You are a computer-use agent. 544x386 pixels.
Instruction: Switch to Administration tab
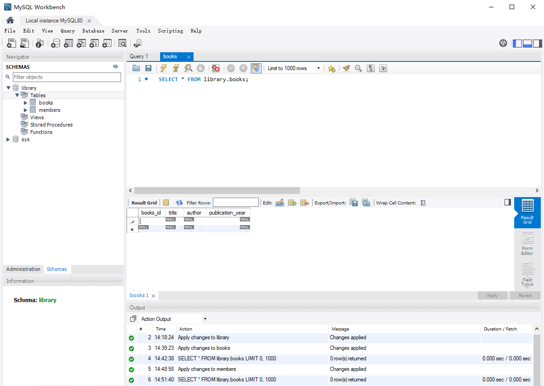23,269
